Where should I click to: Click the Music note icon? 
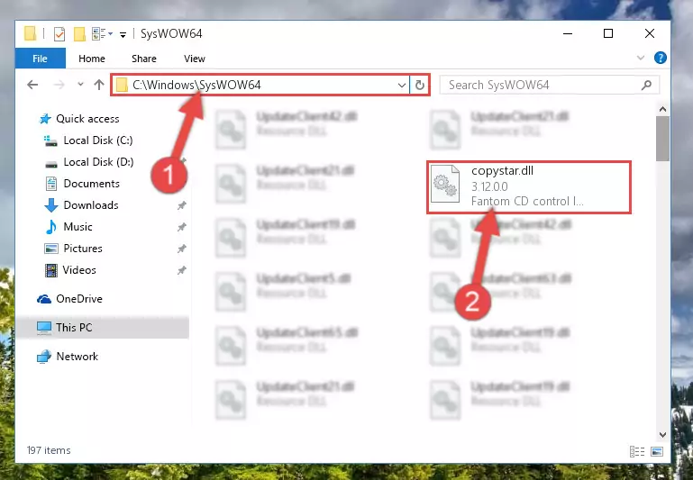(x=51, y=227)
